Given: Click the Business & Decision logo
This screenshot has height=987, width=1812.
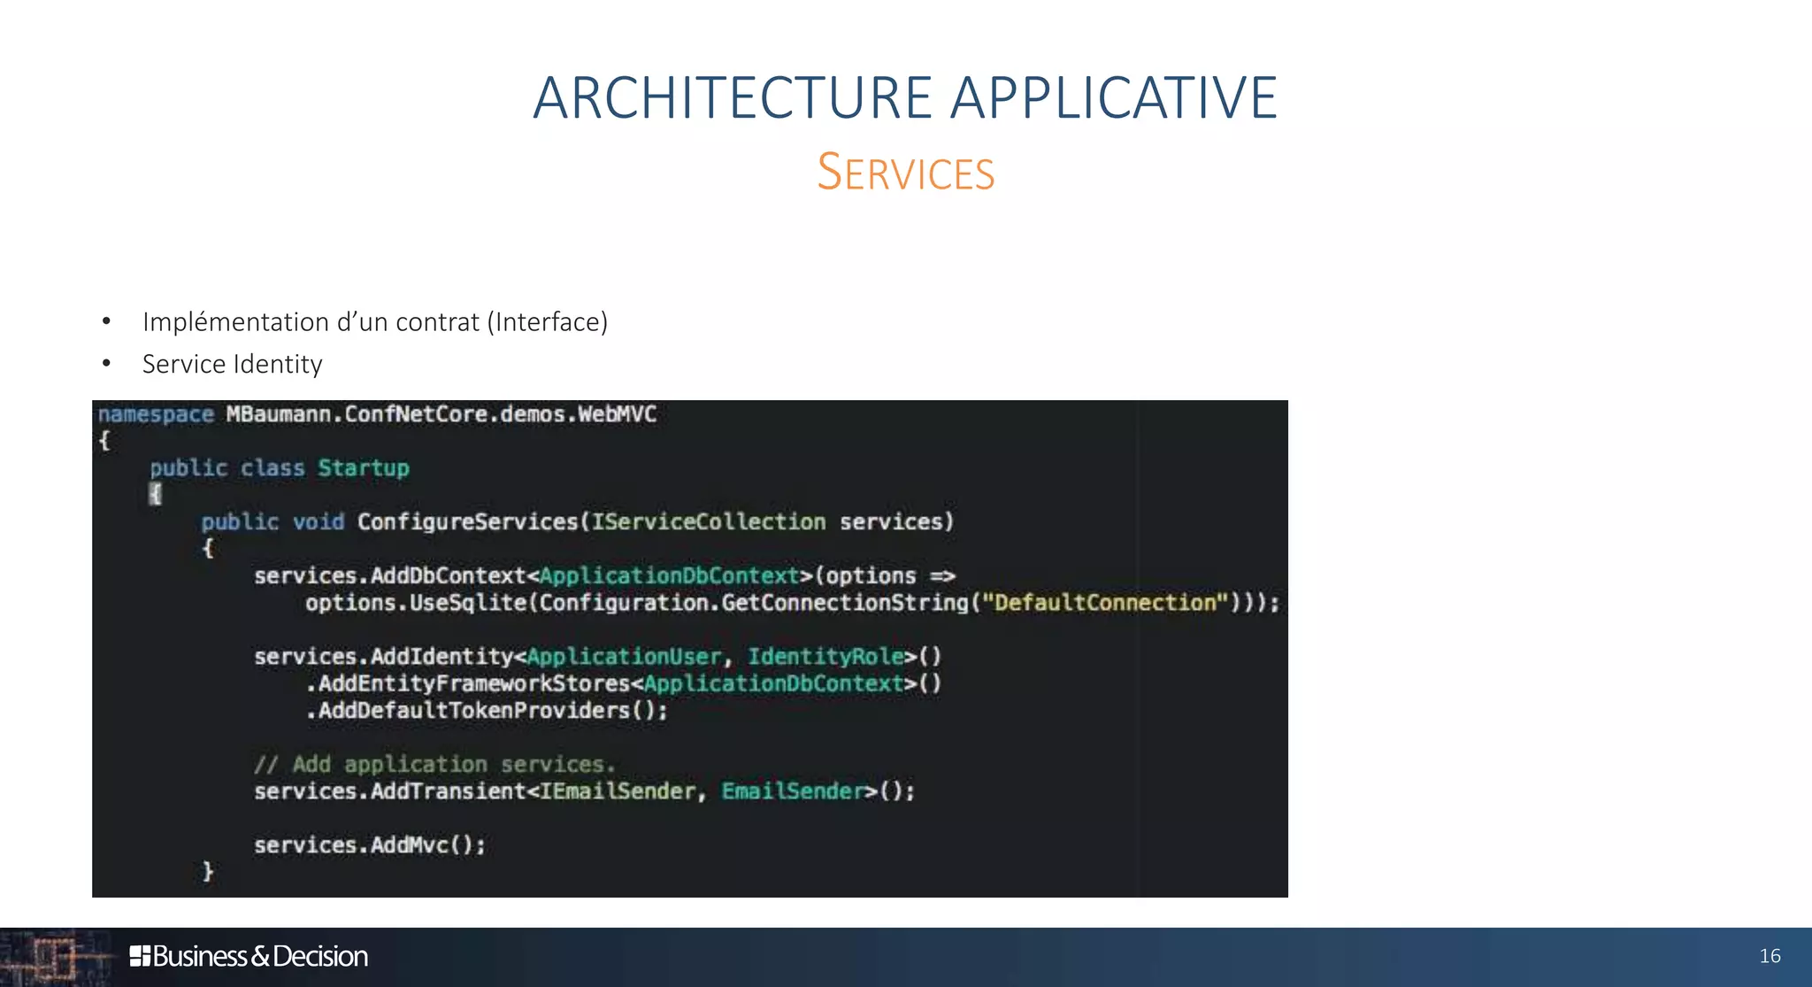Looking at the screenshot, I should pos(249,956).
